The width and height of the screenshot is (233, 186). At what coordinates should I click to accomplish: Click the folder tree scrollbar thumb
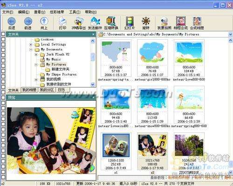[x=93, y=56]
